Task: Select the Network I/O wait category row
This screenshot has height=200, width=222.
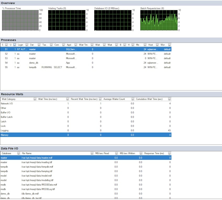Action: coord(86,104)
